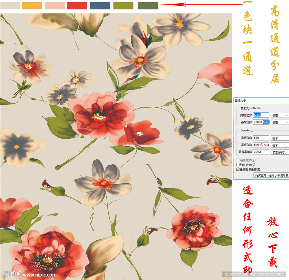Uncheck the 重定图像像素(I) checkbox
The width and height of the screenshot is (289, 280).
[238, 169]
